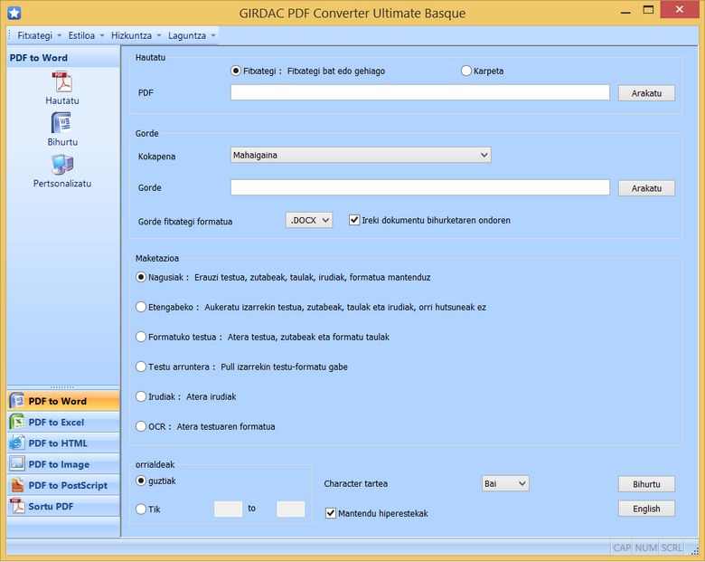Open the Kokapena Mahaigaina dropdown
The image size is (705, 562).
tap(361, 155)
